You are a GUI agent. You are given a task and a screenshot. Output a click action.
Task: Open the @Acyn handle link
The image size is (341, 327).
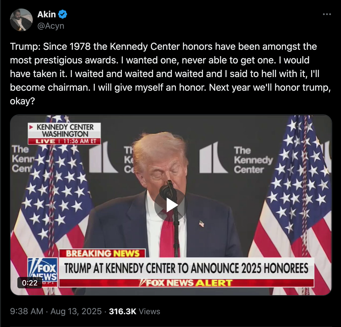tap(51, 26)
